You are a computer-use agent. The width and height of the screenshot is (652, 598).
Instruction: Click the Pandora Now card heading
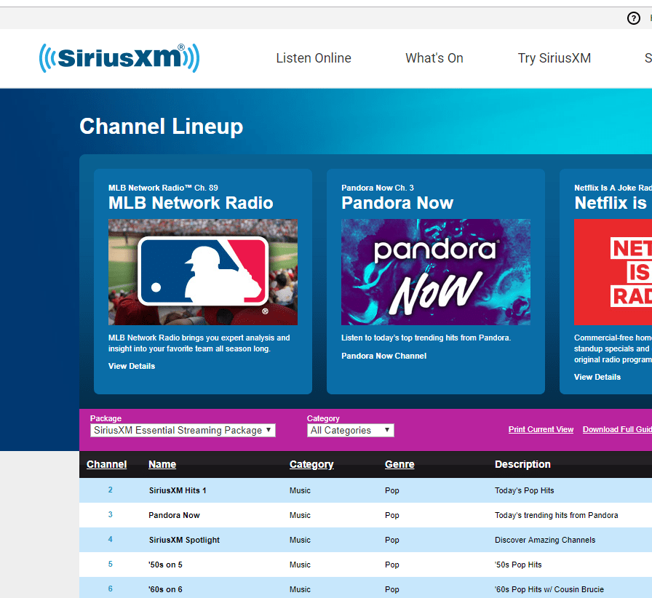[x=397, y=203]
